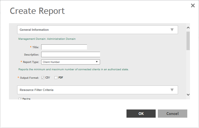Enable the PDF output format checkbox
The width and height of the screenshot is (199, 128).
(x=56, y=78)
